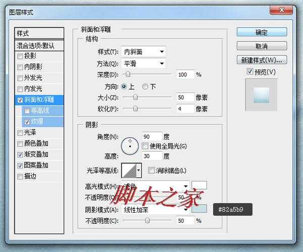Screen dimensions: 303x252
Task: Click the 大小 value field showing 50
Action: 185,97
